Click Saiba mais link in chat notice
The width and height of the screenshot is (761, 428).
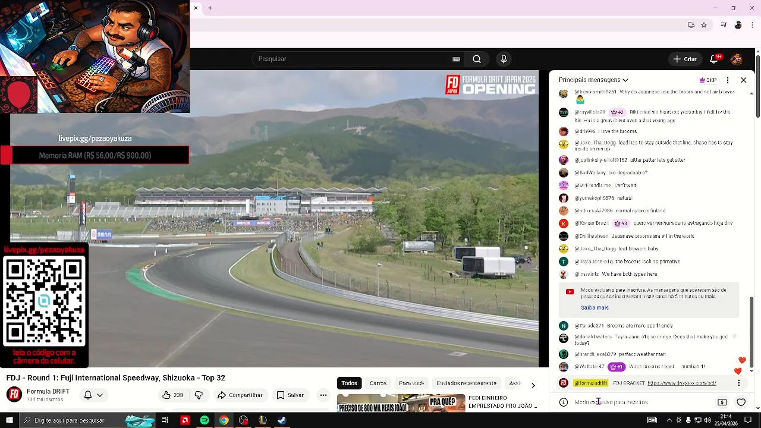tap(595, 308)
